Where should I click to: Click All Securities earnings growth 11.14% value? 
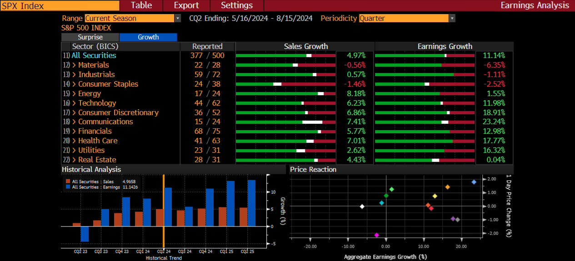[x=493, y=55]
